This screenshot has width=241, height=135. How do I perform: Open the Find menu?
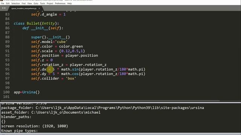[x=23, y=3]
